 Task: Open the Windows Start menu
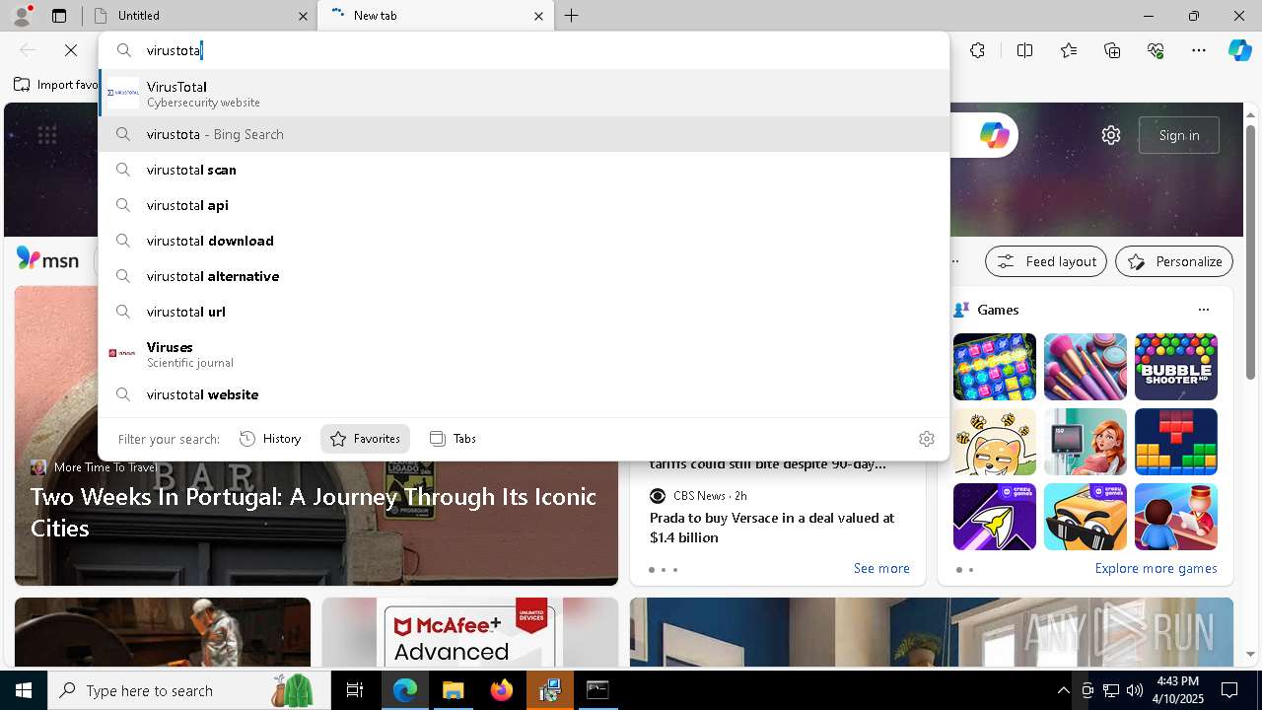(24, 690)
